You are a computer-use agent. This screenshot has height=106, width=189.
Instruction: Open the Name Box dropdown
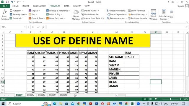click(25, 27)
